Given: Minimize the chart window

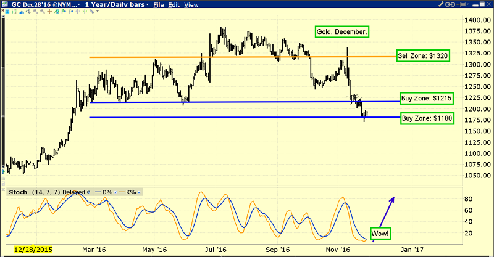Looking at the screenshot, I should click(x=475, y=6).
